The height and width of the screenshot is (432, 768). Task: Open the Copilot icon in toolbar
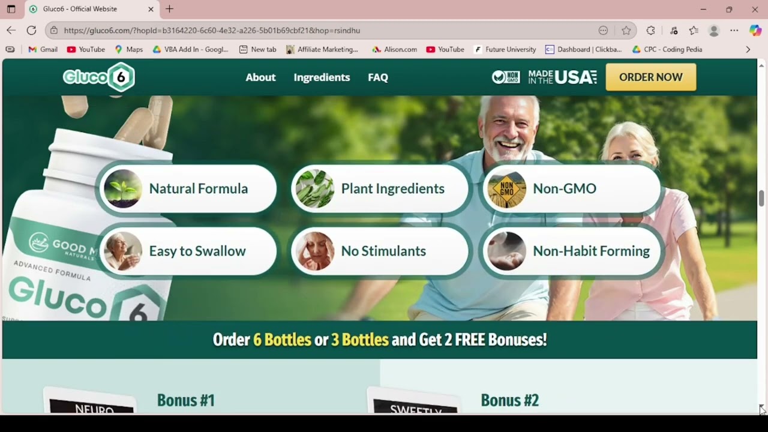[755, 30]
